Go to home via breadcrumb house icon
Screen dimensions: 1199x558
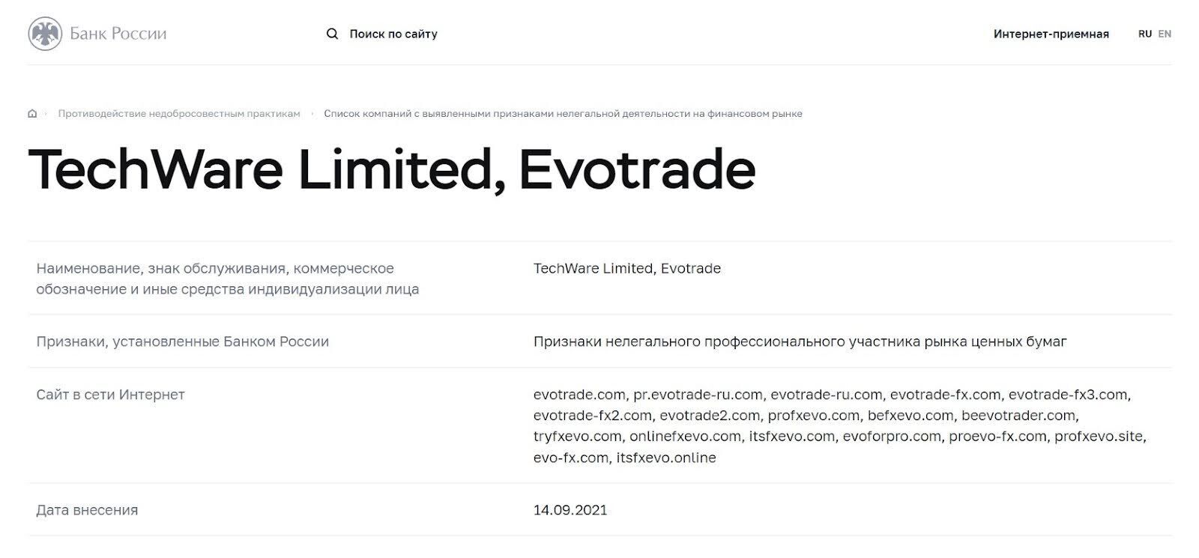pyautogui.click(x=32, y=114)
